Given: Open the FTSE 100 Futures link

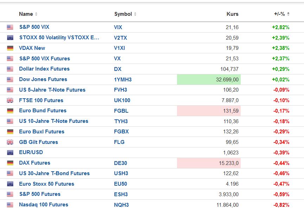Looking at the screenshot, I should (41, 100).
